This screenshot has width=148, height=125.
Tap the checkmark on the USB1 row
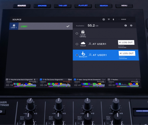(x=68, y=26)
